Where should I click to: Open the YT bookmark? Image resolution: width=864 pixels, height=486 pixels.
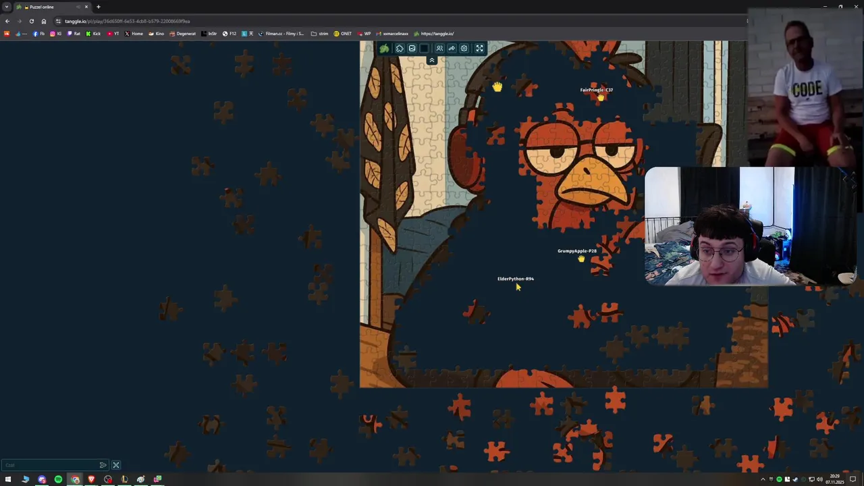pos(113,34)
